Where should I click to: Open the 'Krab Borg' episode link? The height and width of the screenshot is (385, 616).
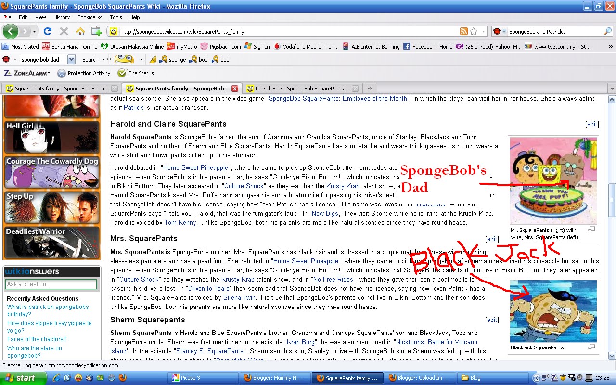[300, 342]
